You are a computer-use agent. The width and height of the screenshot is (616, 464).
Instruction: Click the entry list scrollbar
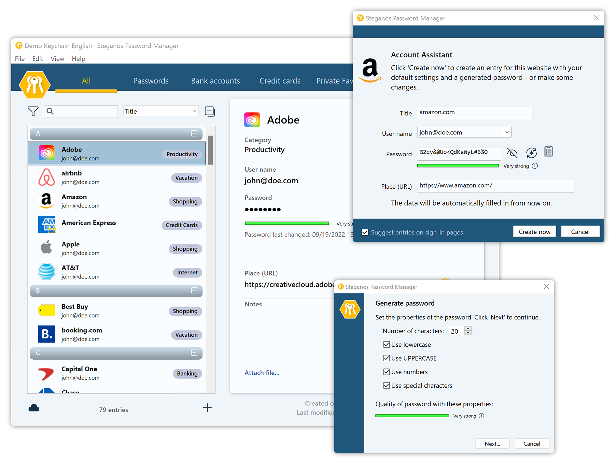[x=210, y=150]
